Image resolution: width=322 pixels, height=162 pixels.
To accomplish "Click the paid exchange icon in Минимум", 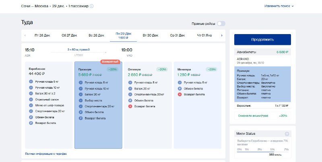I will tap(180, 88).
